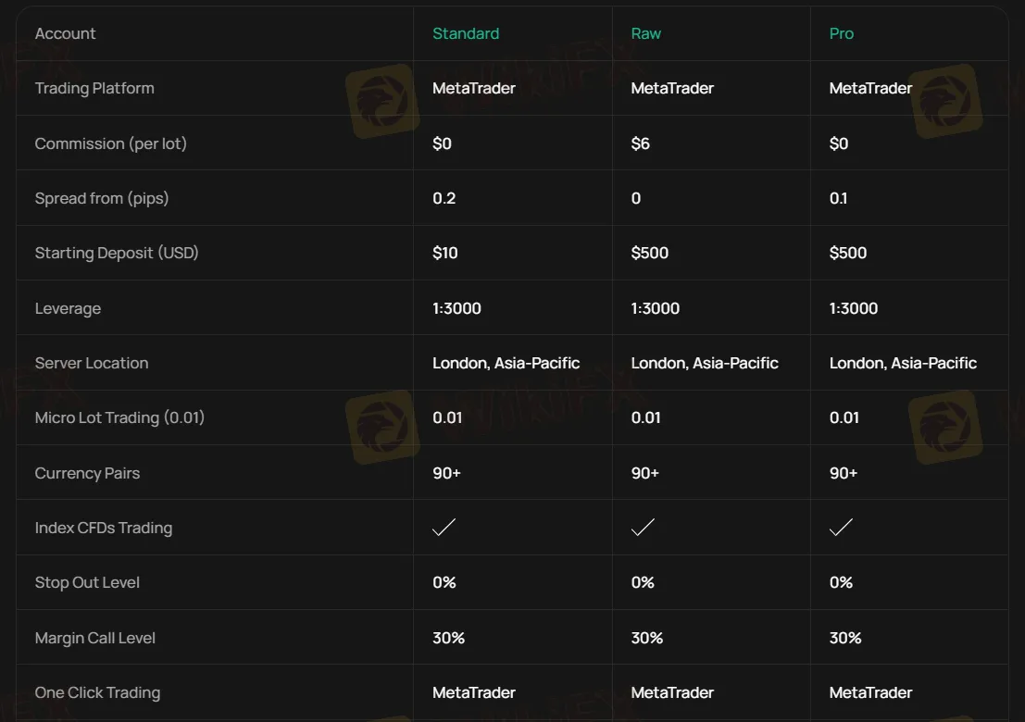The width and height of the screenshot is (1025, 722).
Task: Click the Trading Platform row label
Action: (94, 88)
